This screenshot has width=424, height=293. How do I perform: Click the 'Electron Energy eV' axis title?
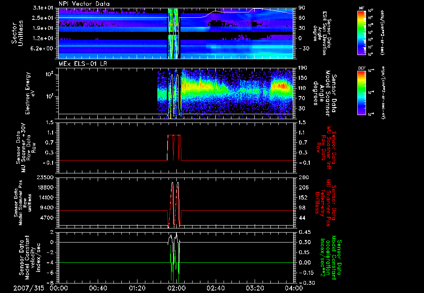[x=30, y=93]
